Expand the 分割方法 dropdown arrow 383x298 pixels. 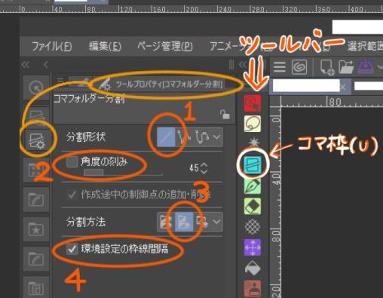pyautogui.click(x=217, y=222)
